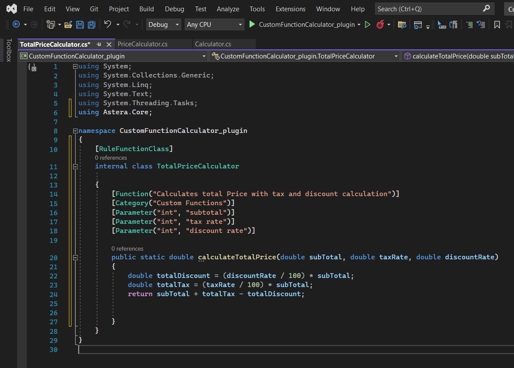Click the Find in Files folder icon
This screenshot has width=514, height=368.
click(x=402, y=25)
